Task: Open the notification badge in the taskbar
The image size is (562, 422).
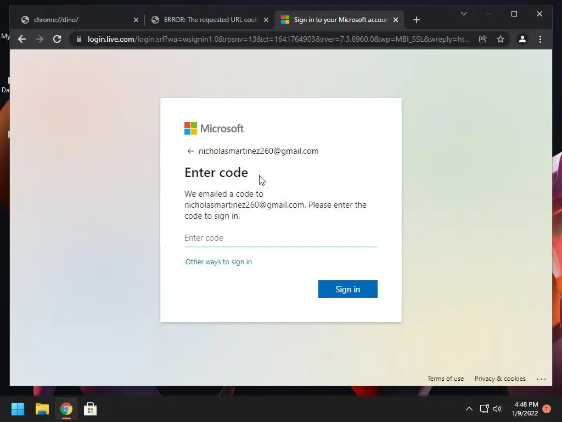Action: point(546,409)
